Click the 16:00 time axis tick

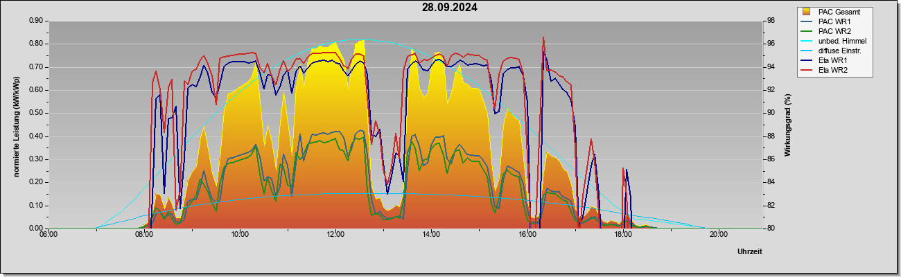coord(527,235)
